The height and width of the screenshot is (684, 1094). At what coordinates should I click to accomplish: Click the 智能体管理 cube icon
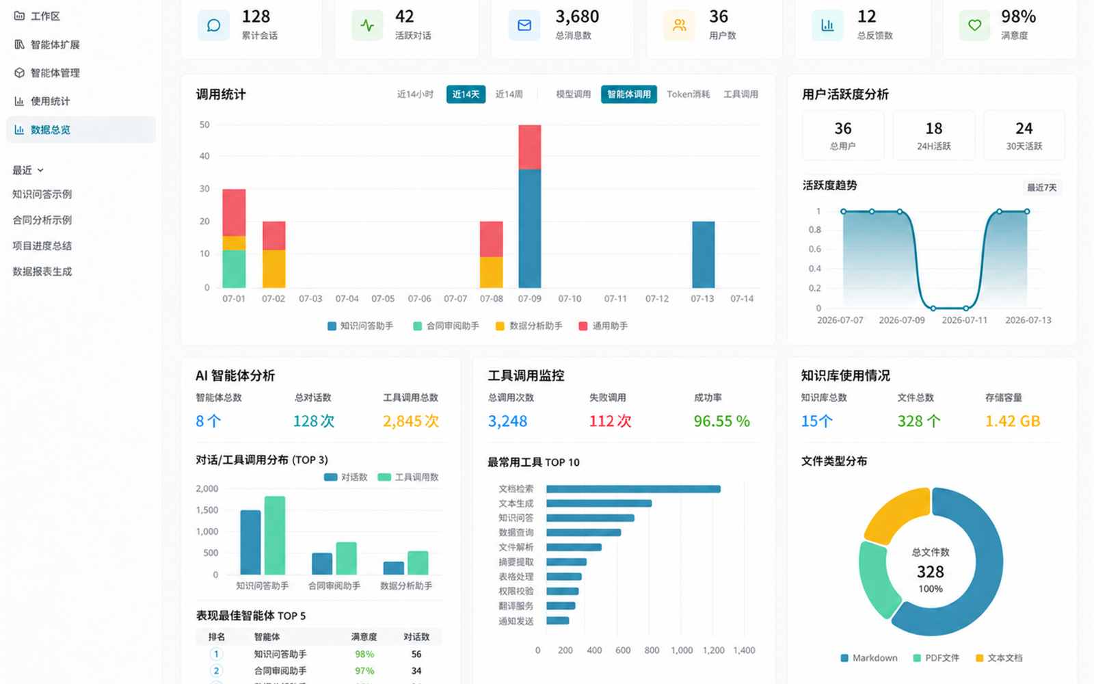[x=19, y=73]
